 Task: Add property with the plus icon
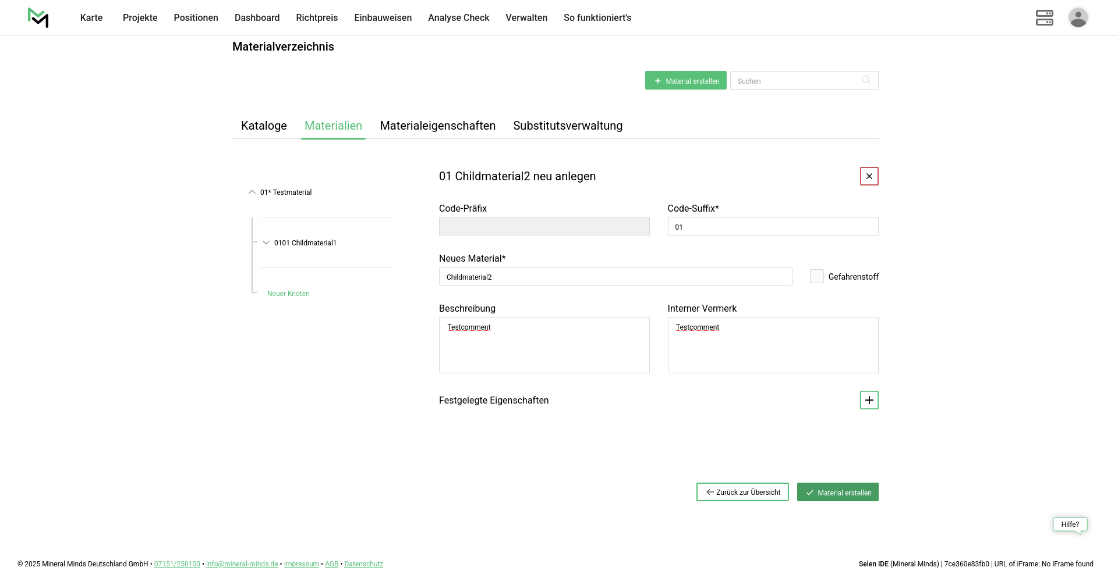[x=869, y=400]
